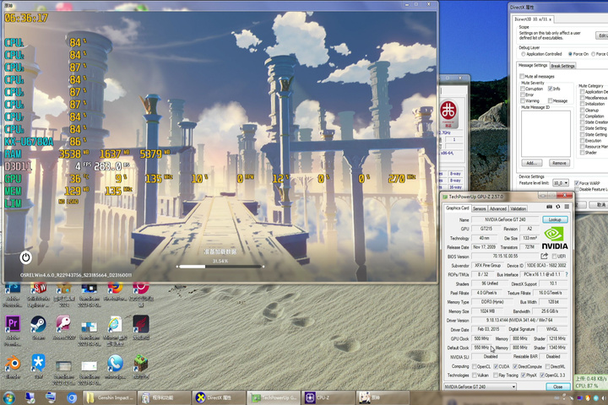Open Adobe Premiere Pro desktop shortcut
The image size is (608, 405).
[13, 325]
